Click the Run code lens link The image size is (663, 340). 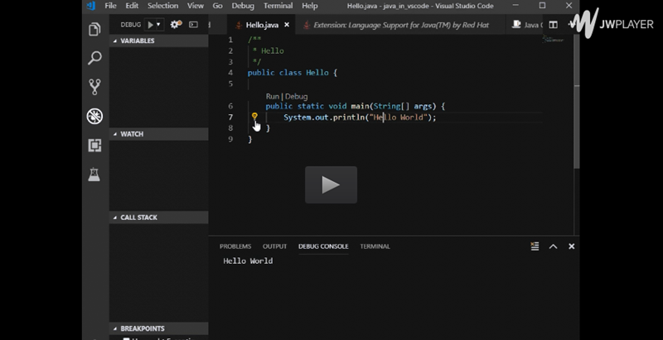272,97
